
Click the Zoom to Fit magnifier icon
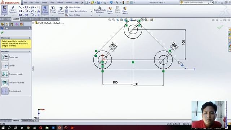[x=110, y=20]
